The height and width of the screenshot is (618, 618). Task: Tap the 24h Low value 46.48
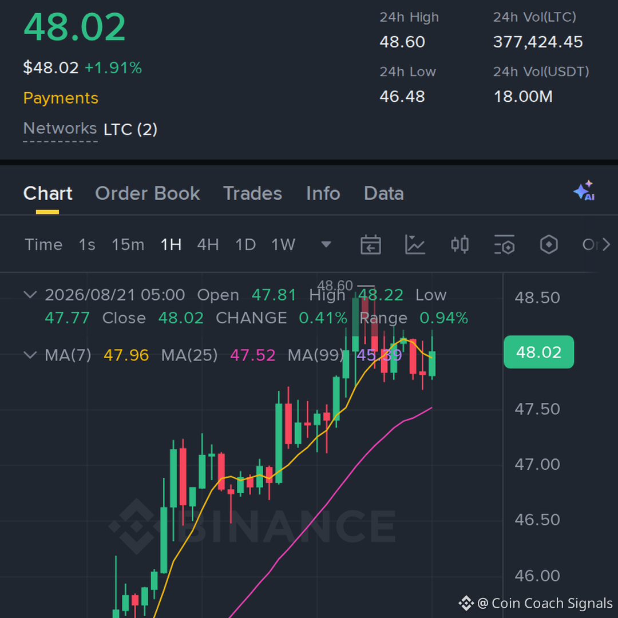pyautogui.click(x=402, y=97)
